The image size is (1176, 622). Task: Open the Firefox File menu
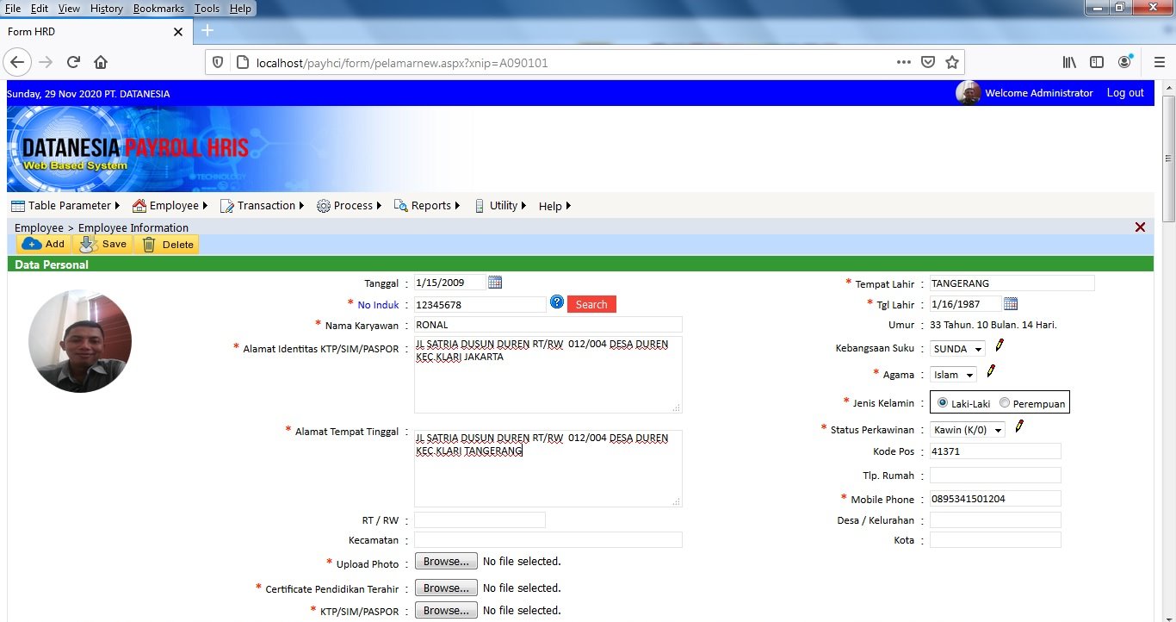coord(13,9)
